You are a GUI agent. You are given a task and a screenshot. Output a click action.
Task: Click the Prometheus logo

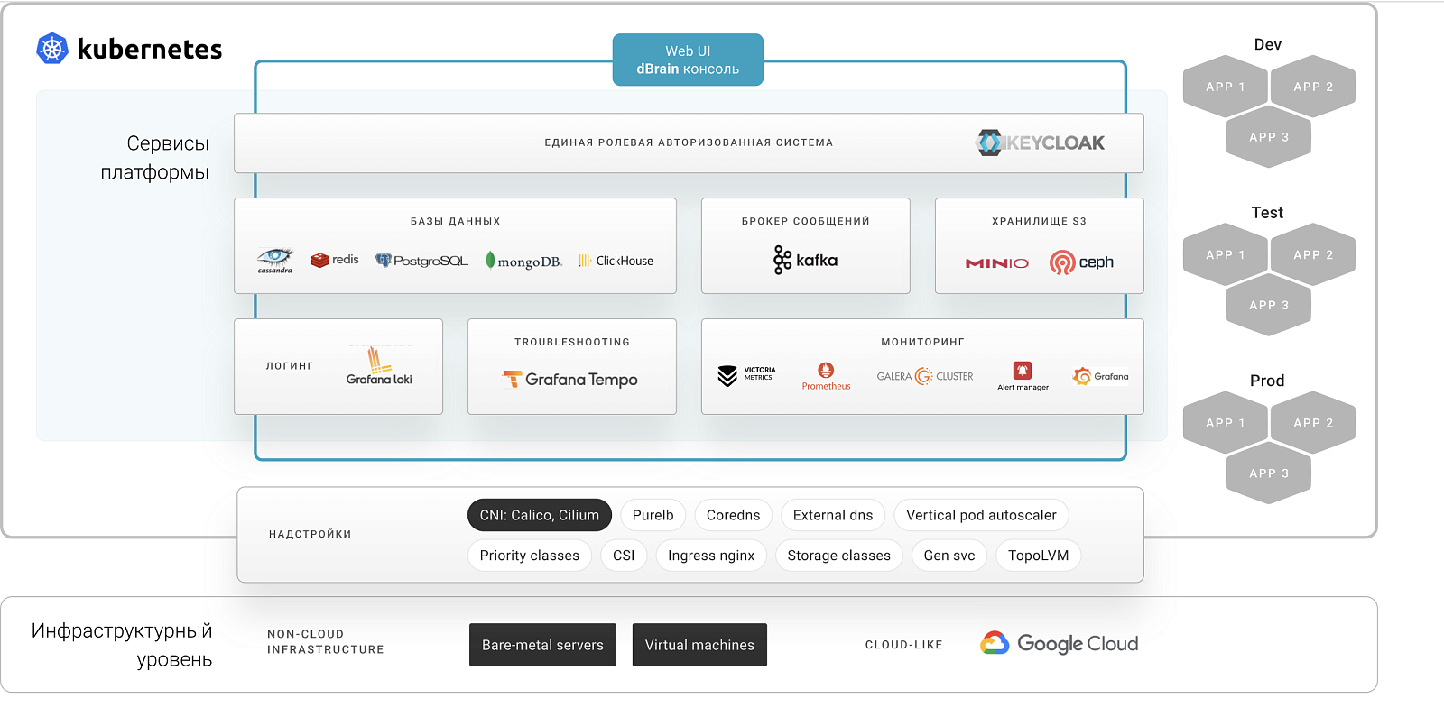coord(826,376)
